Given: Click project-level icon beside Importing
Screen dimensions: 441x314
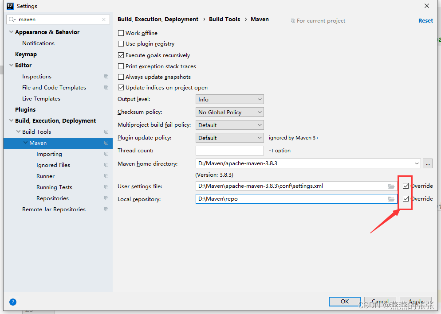Looking at the screenshot, I should pos(106,154).
